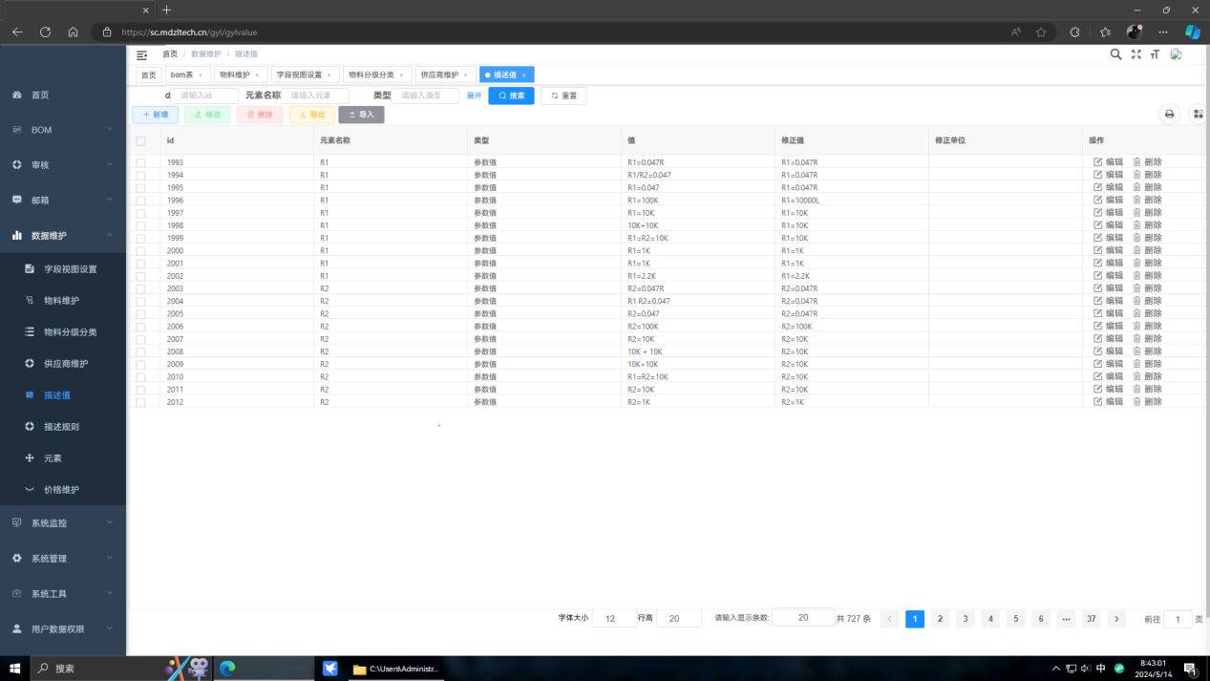Close the 描述值 tab
This screenshot has height=681, width=1210.
click(x=523, y=74)
